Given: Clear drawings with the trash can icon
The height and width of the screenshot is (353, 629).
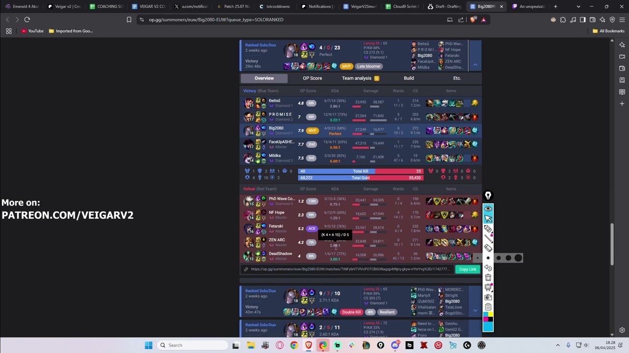Looking at the screenshot, I should pos(488,277).
